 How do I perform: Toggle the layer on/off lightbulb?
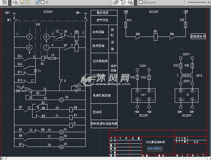pyautogui.click(x=22, y=2)
